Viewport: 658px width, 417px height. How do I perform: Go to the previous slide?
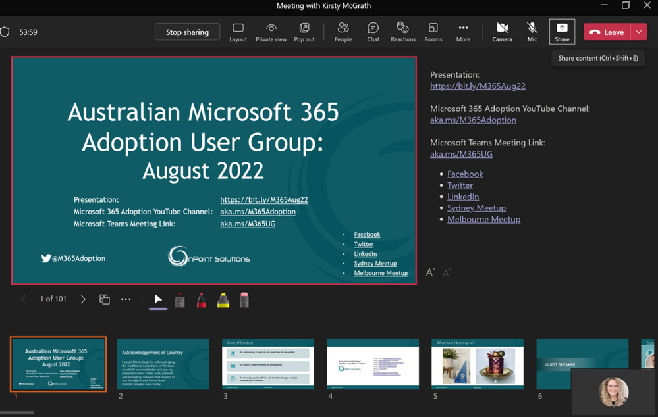click(x=24, y=299)
